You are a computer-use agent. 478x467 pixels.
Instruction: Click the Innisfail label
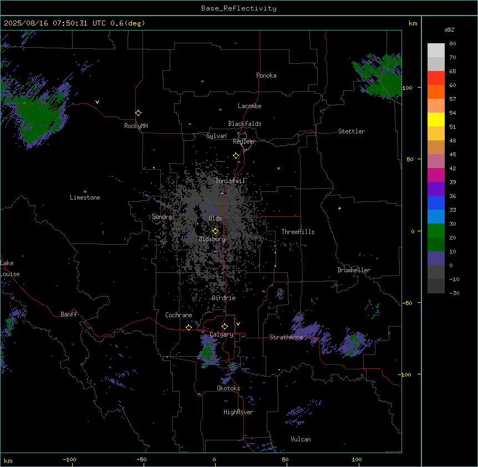[230, 181]
